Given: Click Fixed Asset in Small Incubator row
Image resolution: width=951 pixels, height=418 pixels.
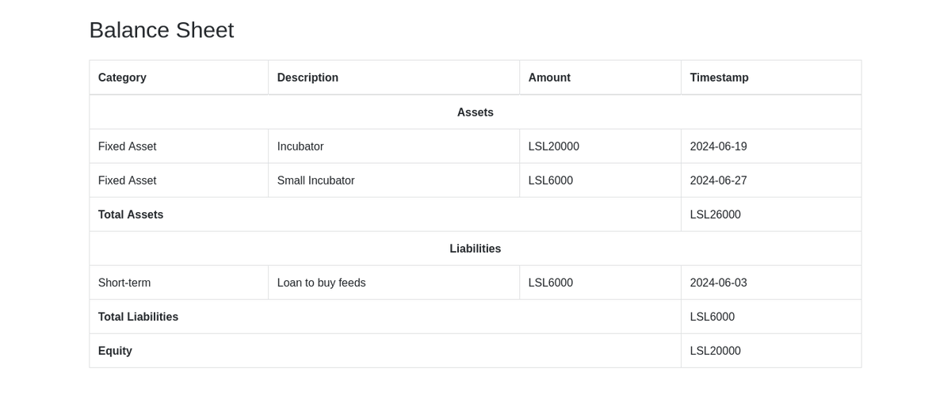Looking at the screenshot, I should click(127, 180).
